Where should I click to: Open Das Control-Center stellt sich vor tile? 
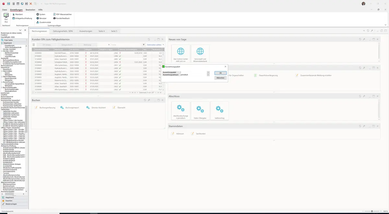pos(181,54)
